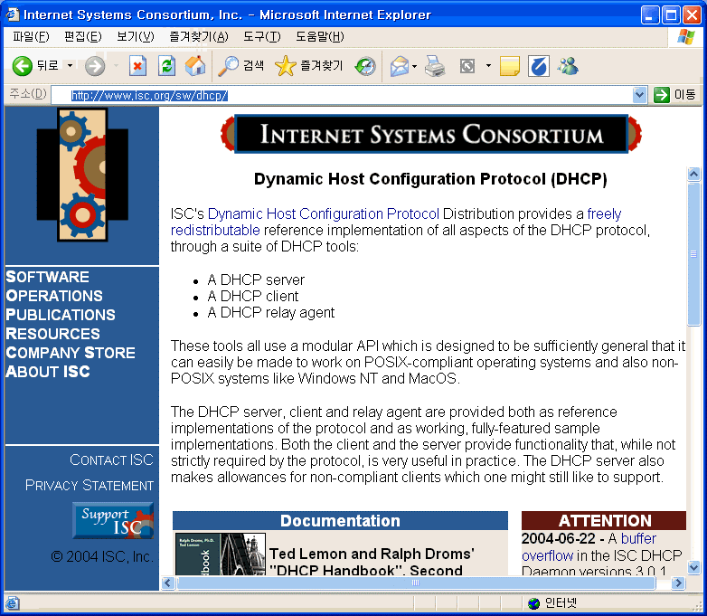Open the 도구(T) menu
The image size is (707, 616).
point(262,36)
